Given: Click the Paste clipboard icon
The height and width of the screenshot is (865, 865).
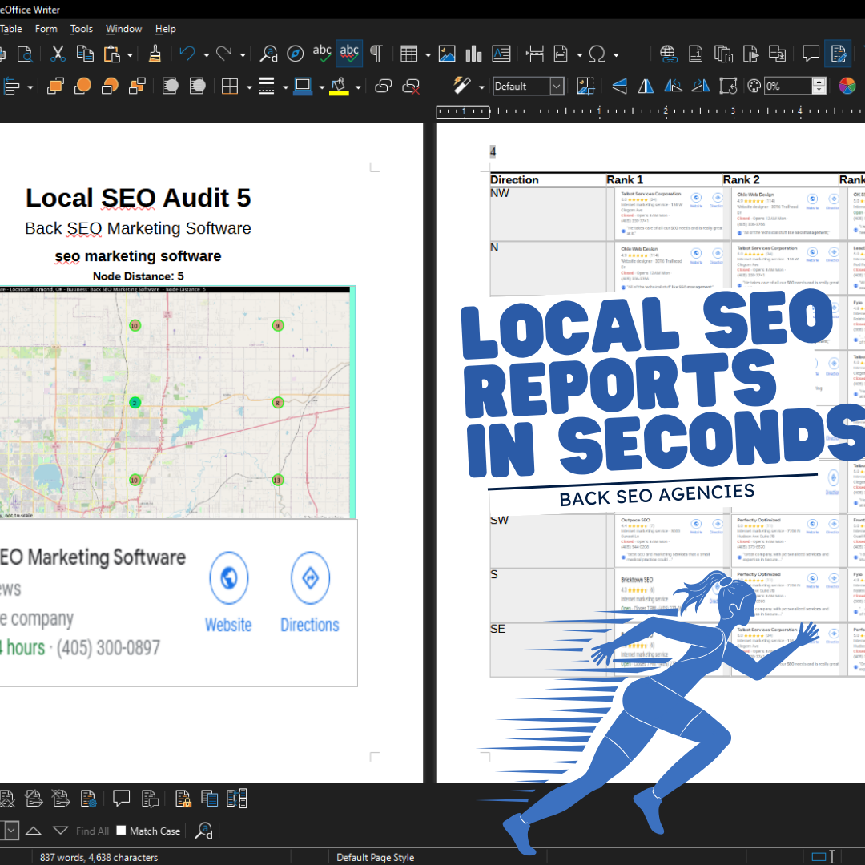Looking at the screenshot, I should tap(112, 54).
